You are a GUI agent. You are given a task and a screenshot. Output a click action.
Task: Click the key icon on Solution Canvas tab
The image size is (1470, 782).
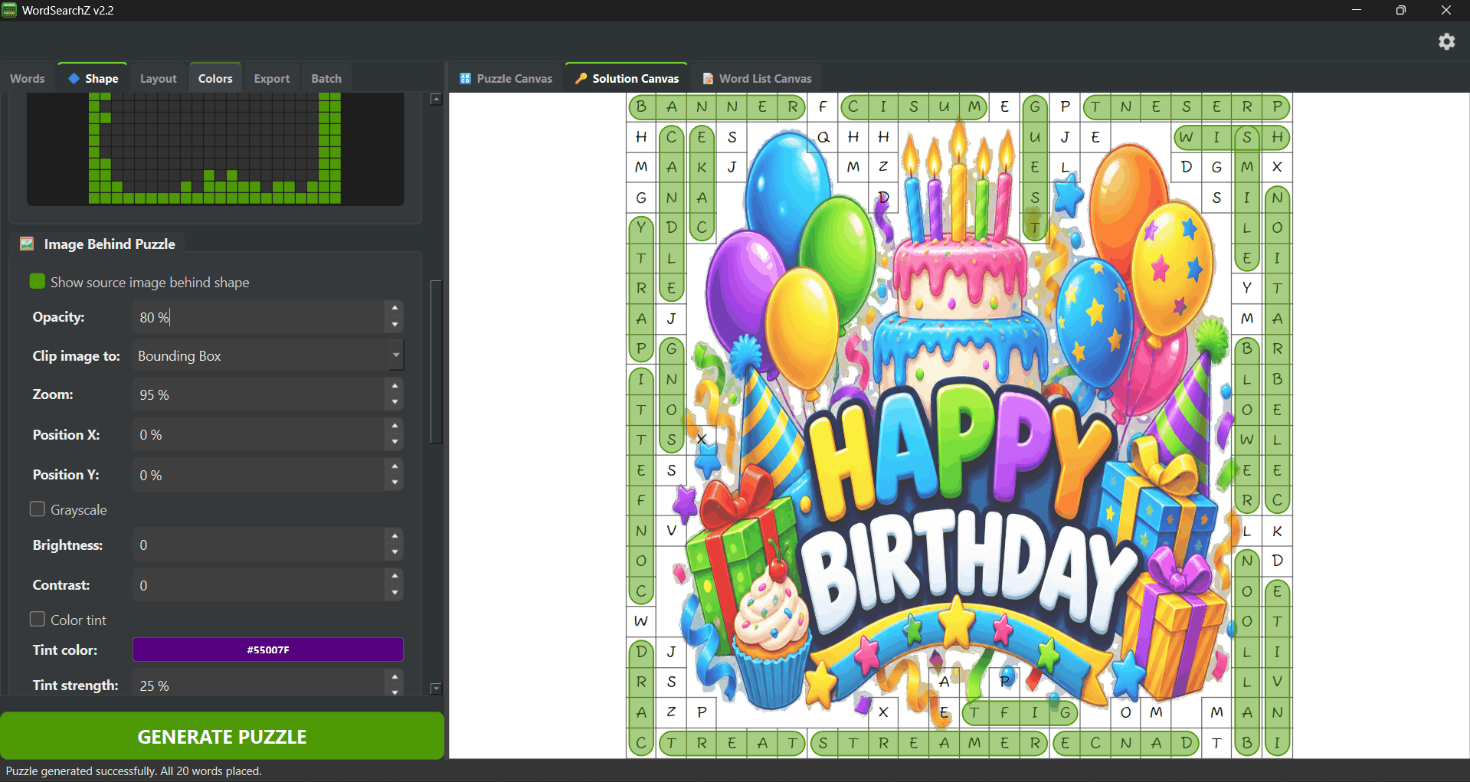(x=581, y=78)
